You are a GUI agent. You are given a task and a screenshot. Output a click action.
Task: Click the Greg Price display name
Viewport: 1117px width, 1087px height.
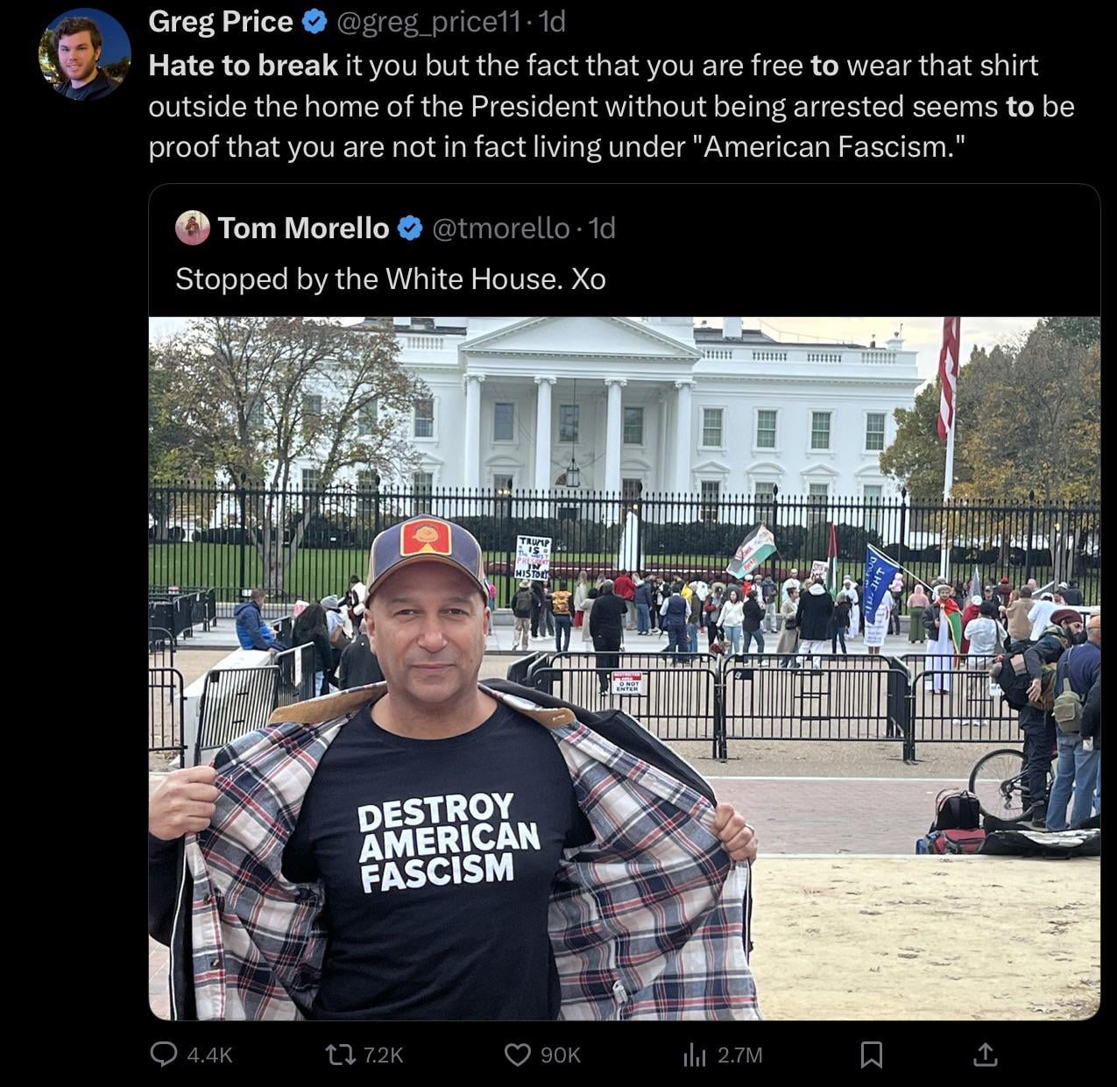coord(220,22)
